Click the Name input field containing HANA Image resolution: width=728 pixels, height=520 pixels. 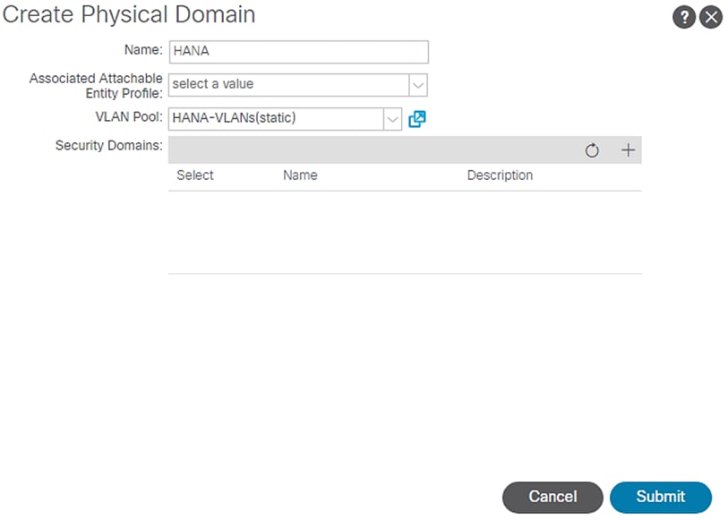(298, 52)
